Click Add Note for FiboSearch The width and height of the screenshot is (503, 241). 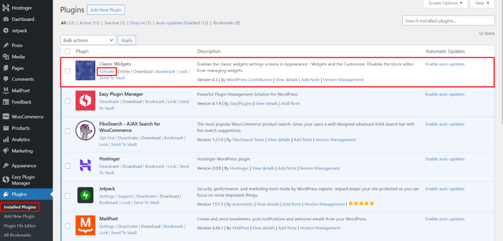[303, 140]
